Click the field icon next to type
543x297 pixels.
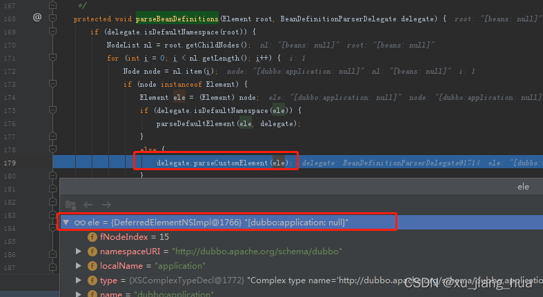pyautogui.click(x=92, y=280)
